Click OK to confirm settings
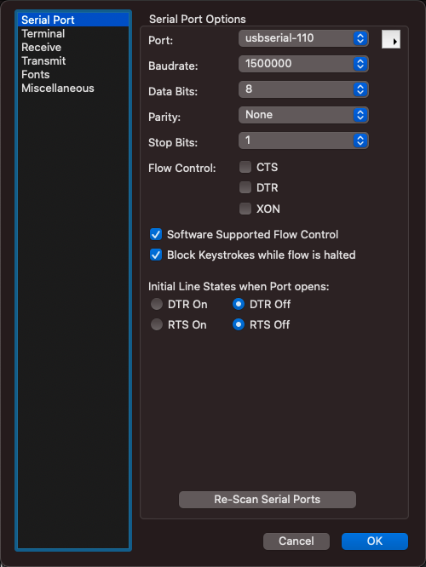The height and width of the screenshot is (567, 426). click(375, 541)
